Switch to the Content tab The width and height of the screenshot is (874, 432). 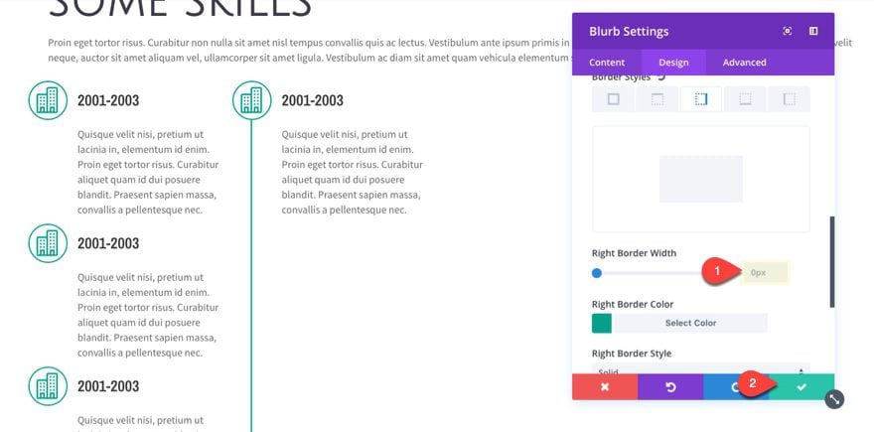607,63
